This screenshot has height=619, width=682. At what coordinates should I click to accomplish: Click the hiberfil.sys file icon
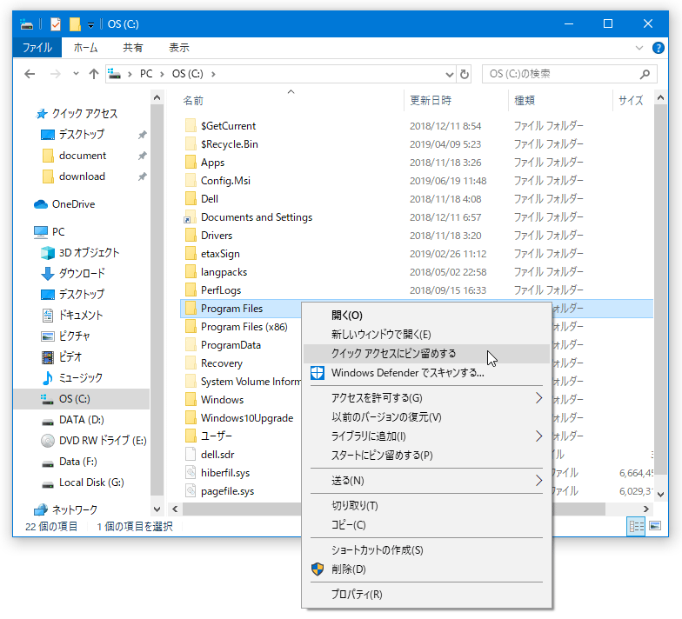pos(191,473)
